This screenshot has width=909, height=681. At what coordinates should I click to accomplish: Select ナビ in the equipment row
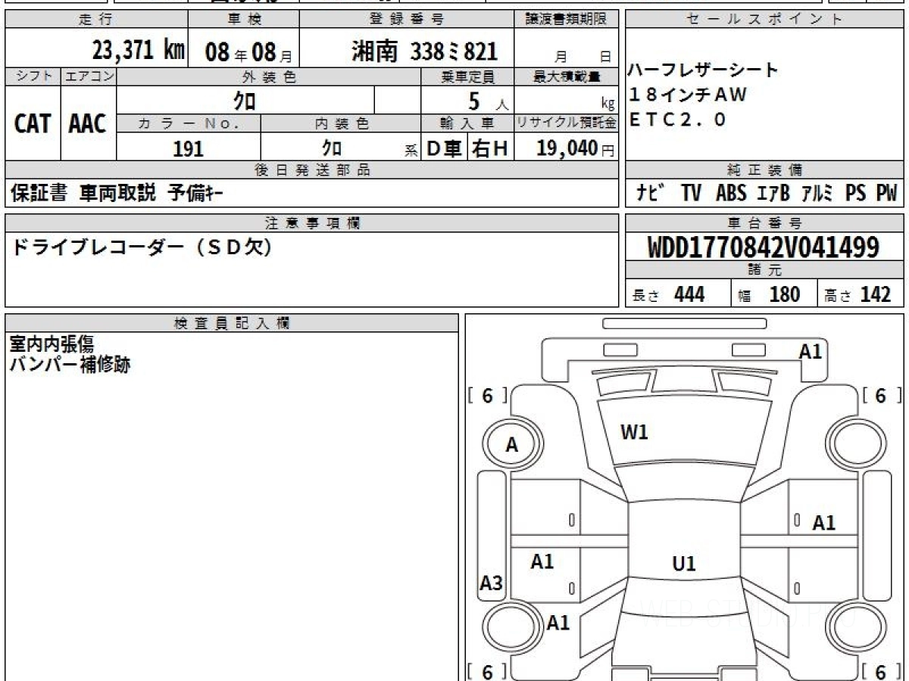pyautogui.click(x=650, y=194)
